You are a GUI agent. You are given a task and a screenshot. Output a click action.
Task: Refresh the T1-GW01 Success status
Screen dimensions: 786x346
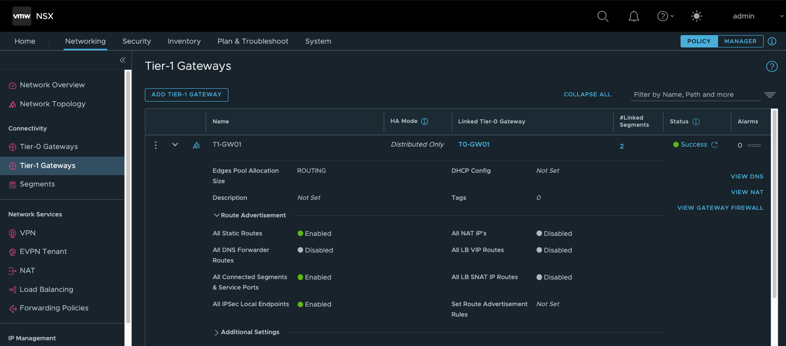(714, 145)
